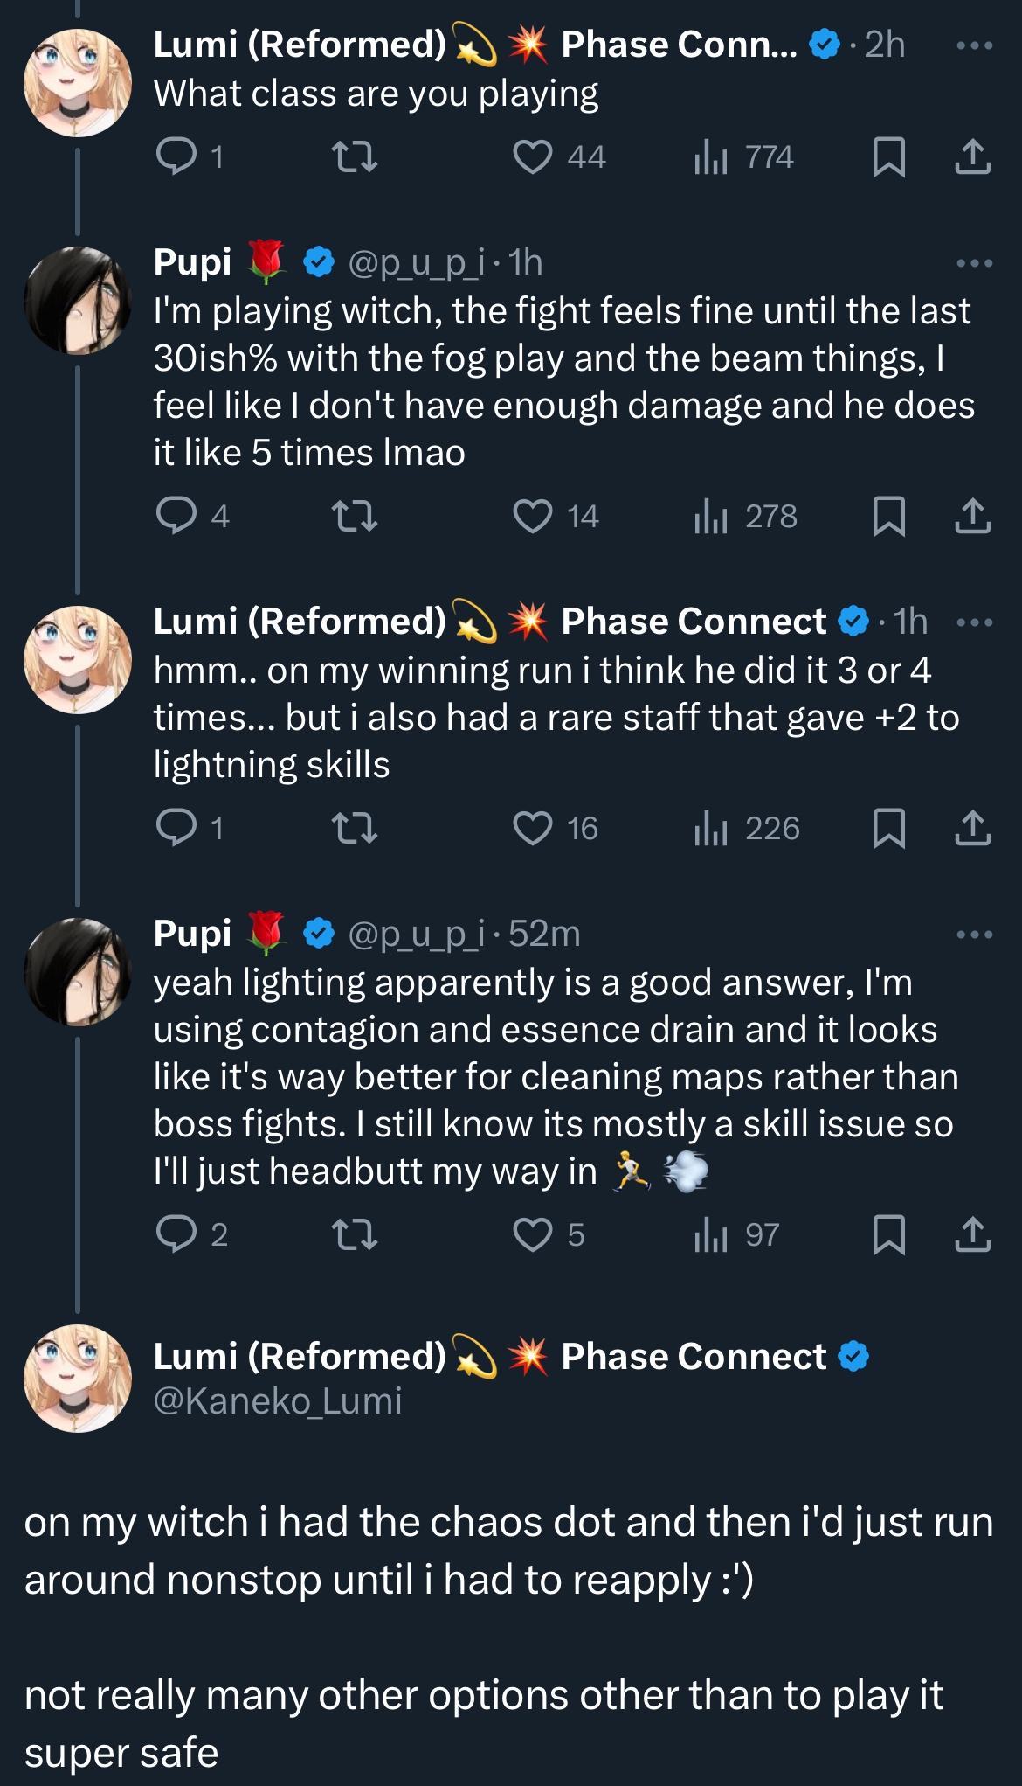Viewport: 1022px width, 1786px height.
Task: Repost Lumi's tweet about lightning skills
Action: click(355, 829)
